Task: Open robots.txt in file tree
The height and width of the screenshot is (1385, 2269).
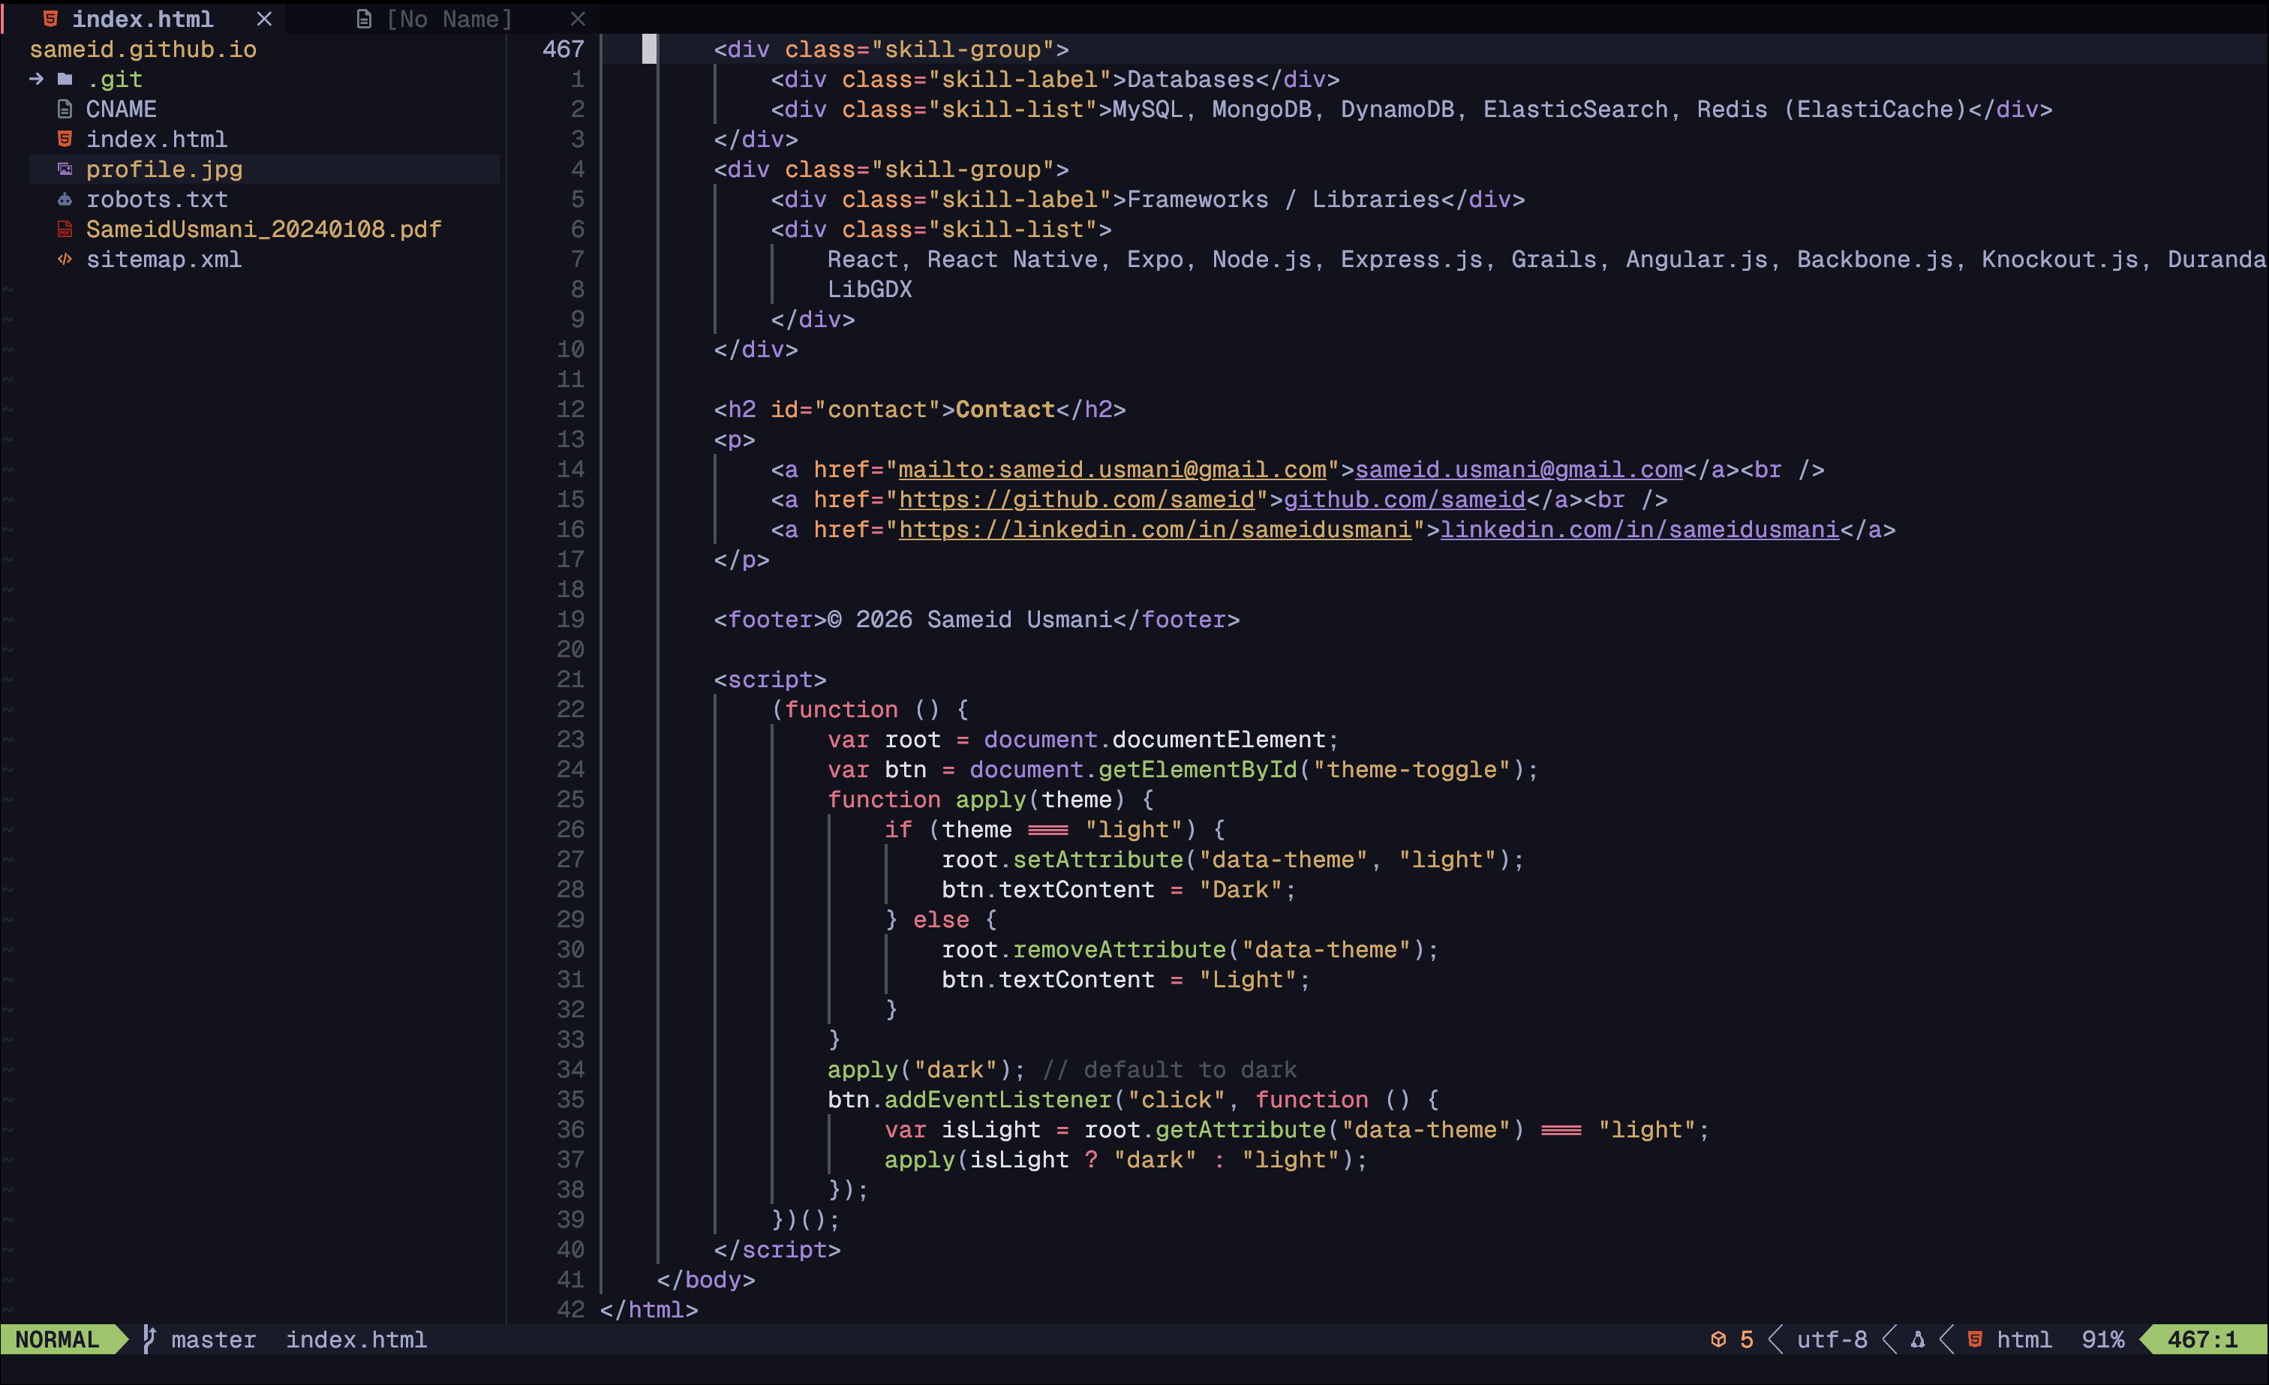Action: [x=157, y=199]
